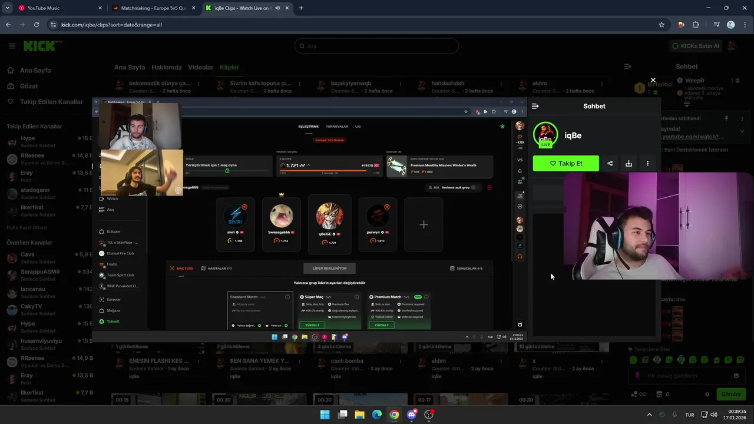Select the Klipler channel tab
754x424 pixels.
coord(229,67)
